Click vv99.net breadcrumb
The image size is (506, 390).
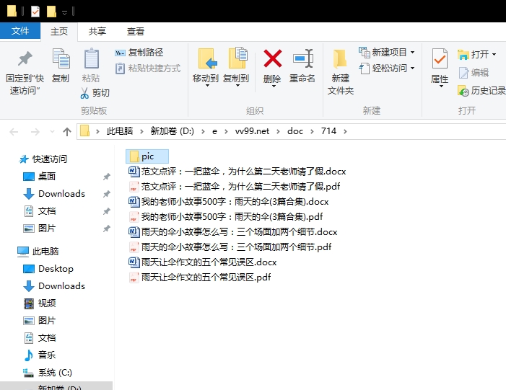coord(252,131)
